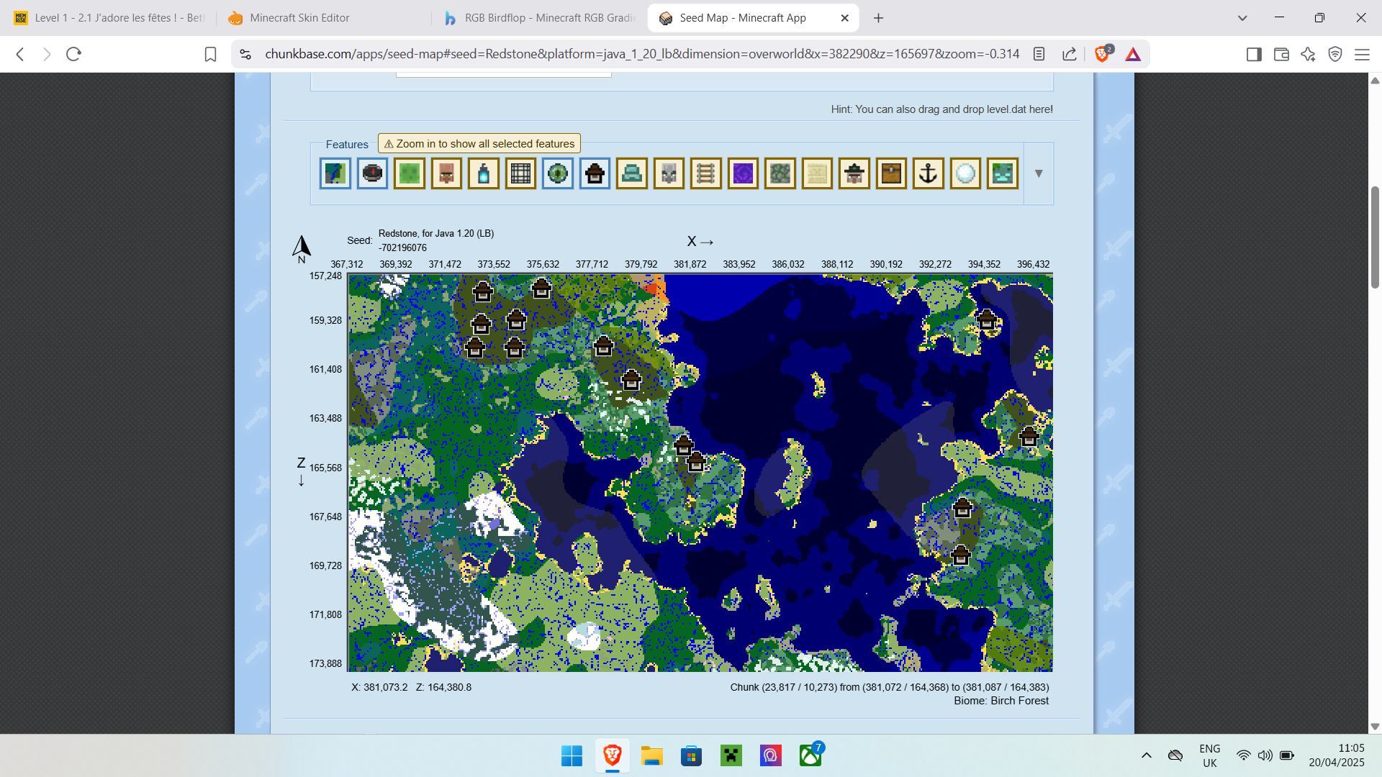View site information icon in address bar
Viewport: 1382px width, 777px height.
click(245, 54)
